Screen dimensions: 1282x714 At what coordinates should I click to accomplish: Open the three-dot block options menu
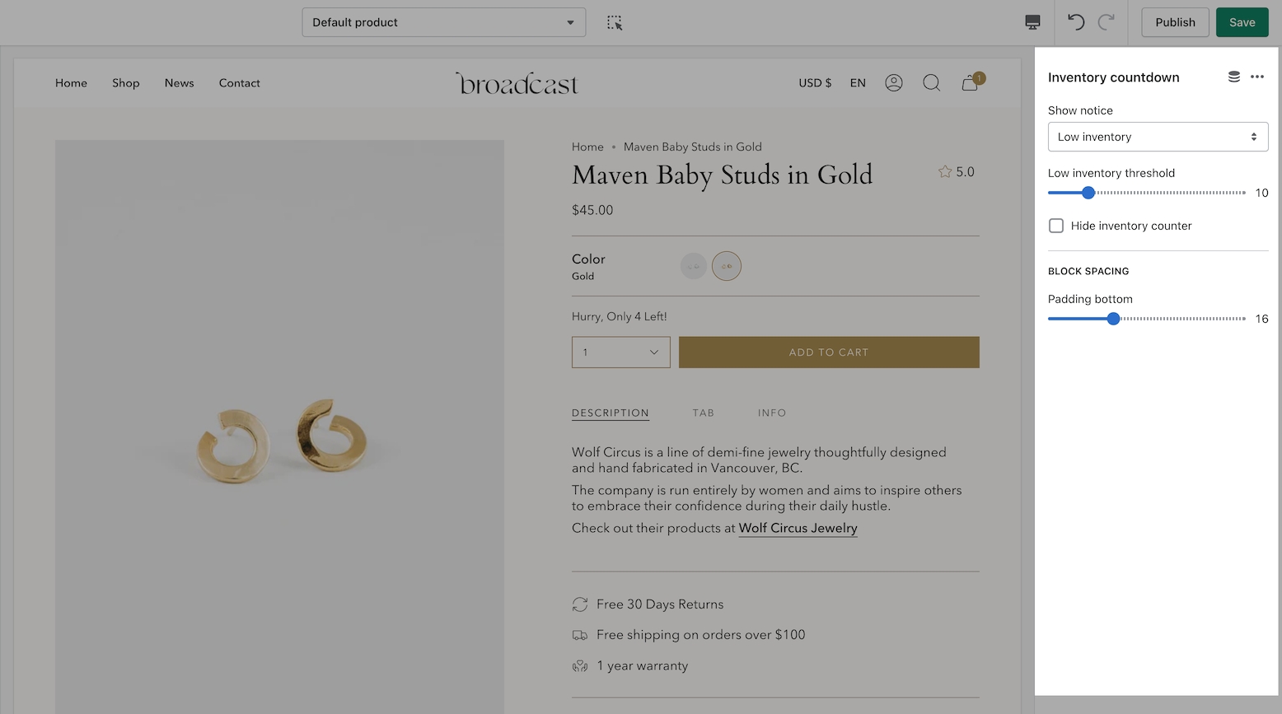(1257, 77)
